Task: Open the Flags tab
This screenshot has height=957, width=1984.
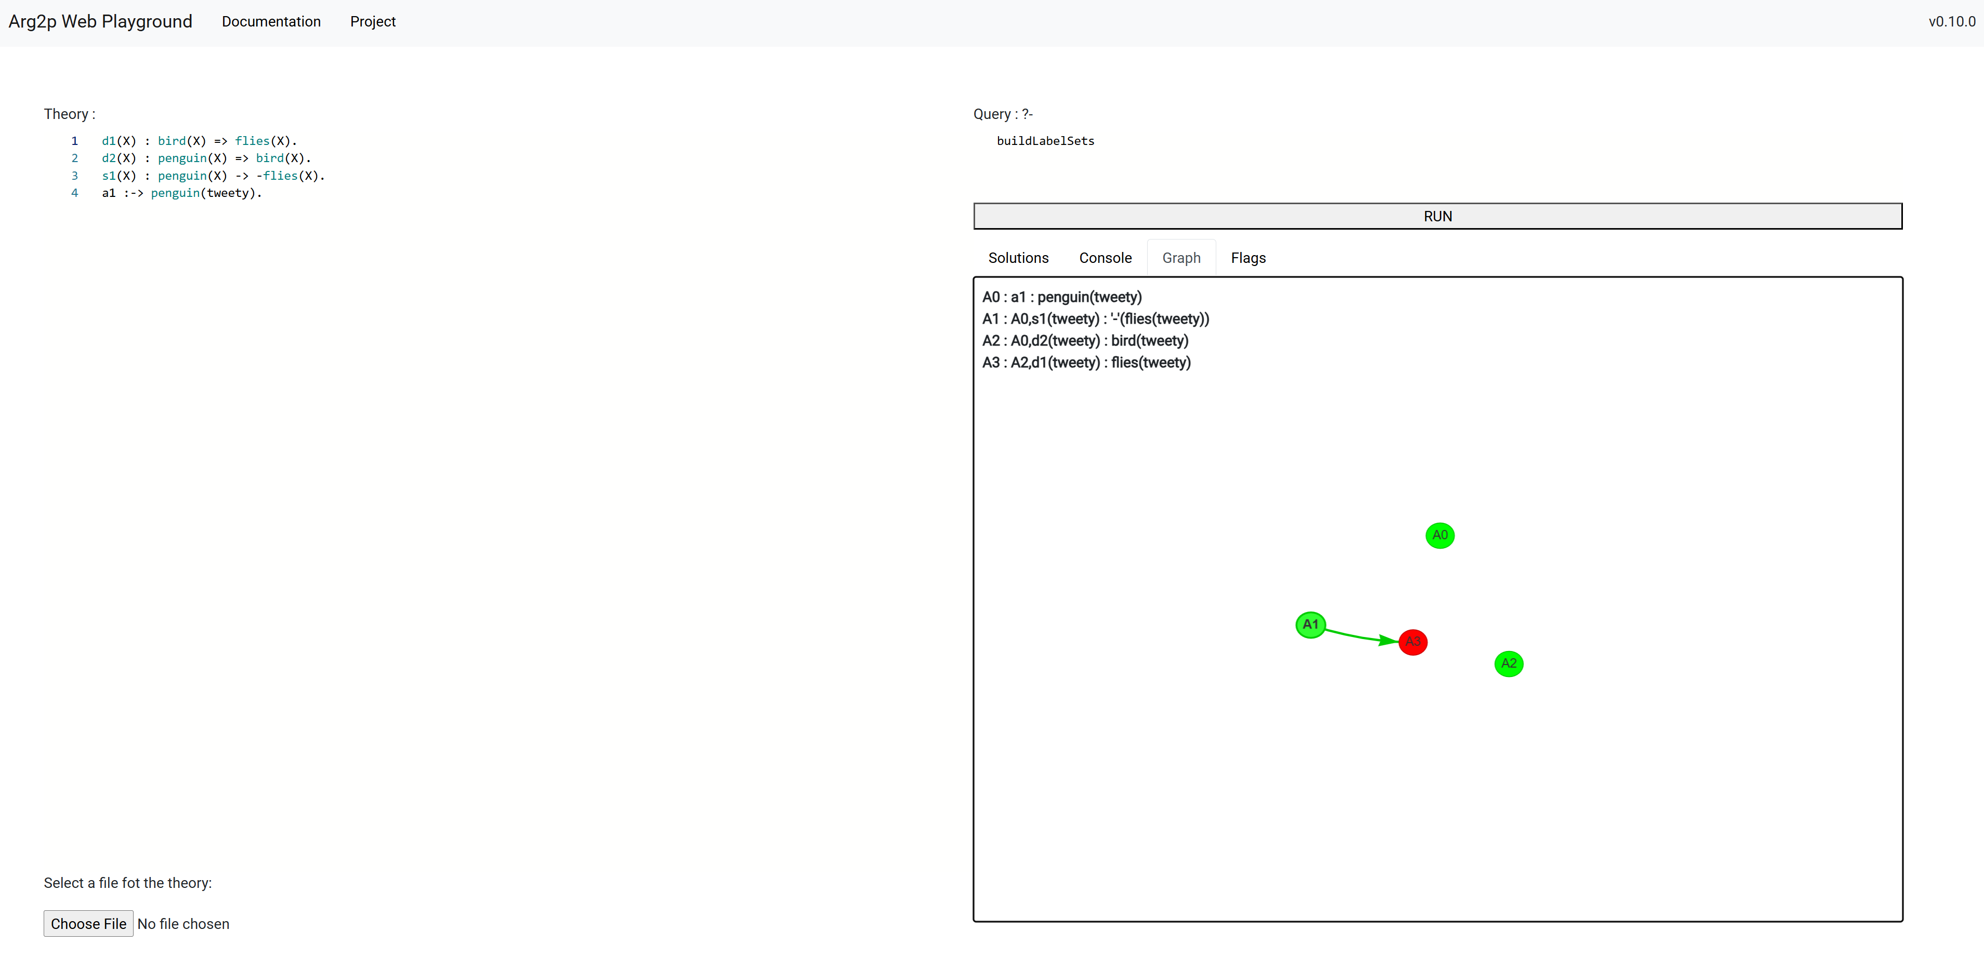Action: coord(1247,258)
